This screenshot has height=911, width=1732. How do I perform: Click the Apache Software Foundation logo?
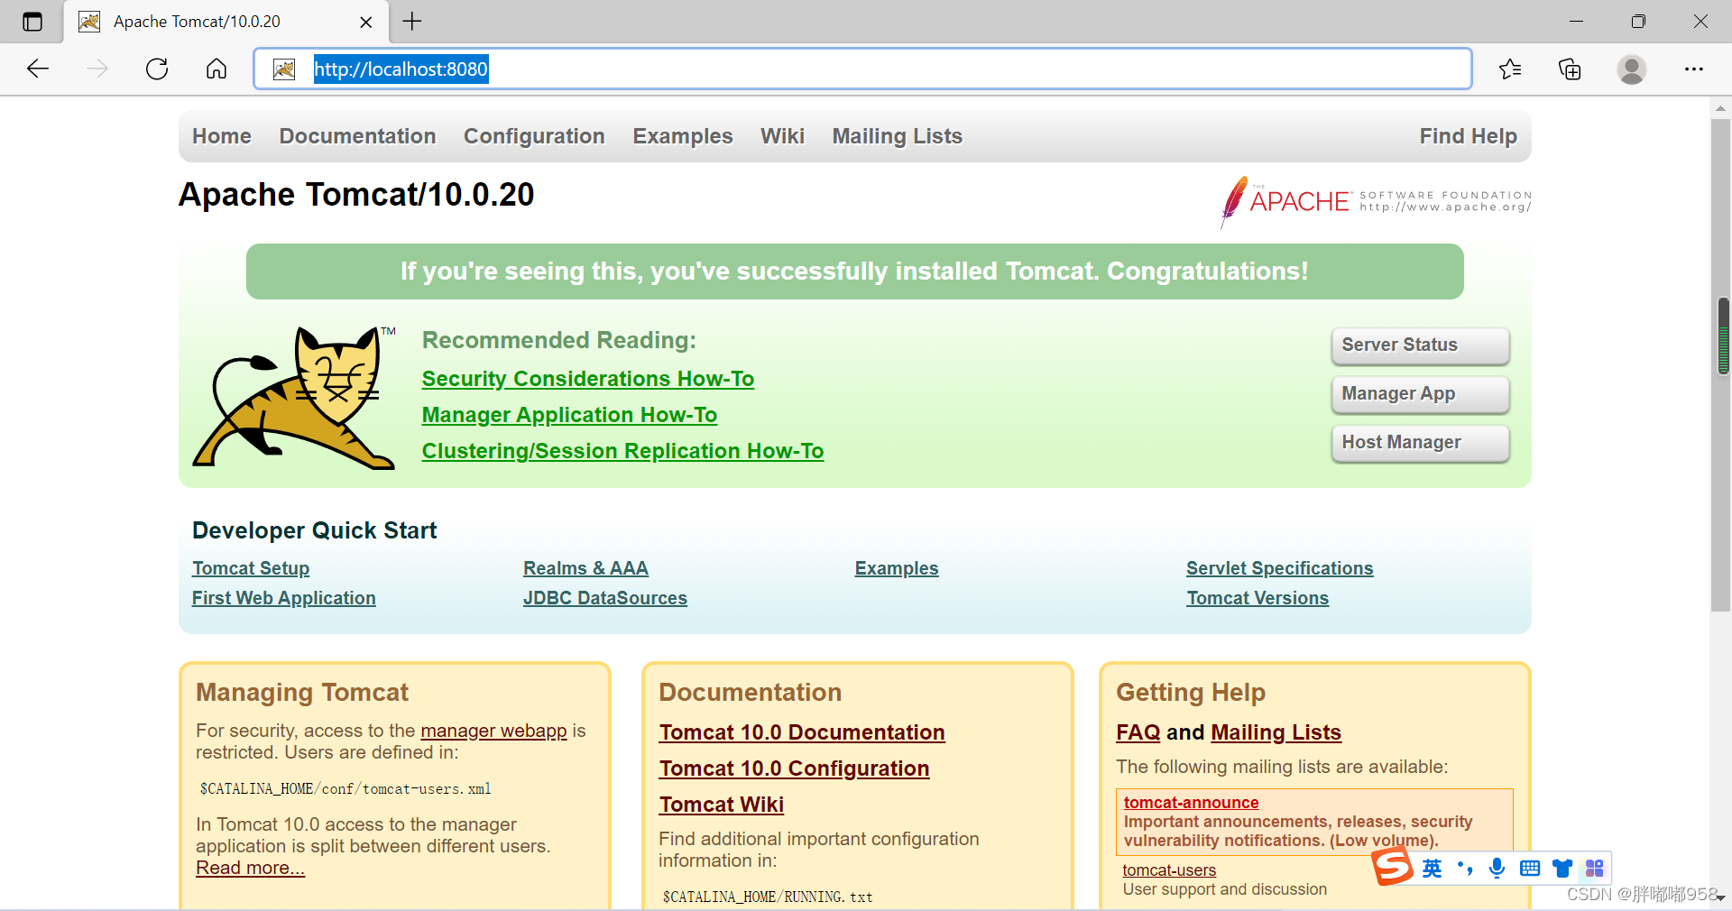click(x=1376, y=201)
